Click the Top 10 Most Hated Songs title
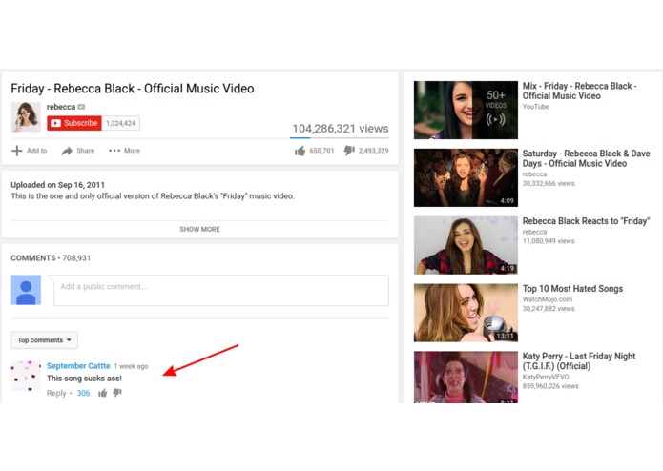 572,289
